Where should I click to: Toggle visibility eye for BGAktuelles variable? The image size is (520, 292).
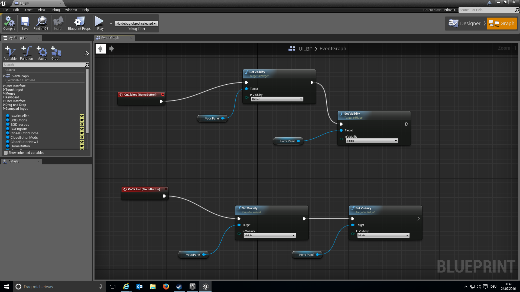(x=82, y=116)
